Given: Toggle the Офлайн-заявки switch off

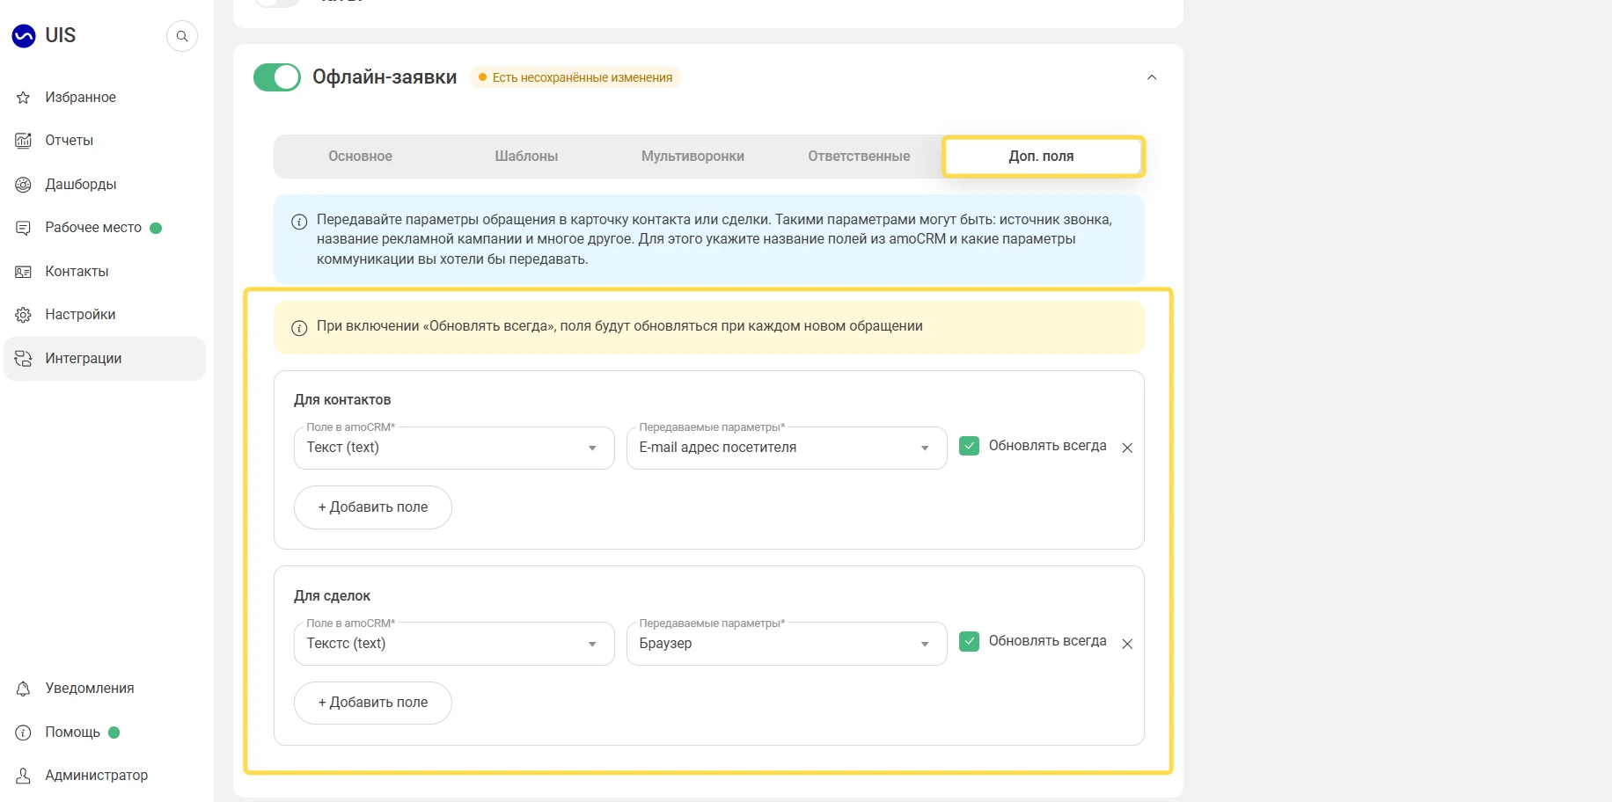Looking at the screenshot, I should [277, 77].
